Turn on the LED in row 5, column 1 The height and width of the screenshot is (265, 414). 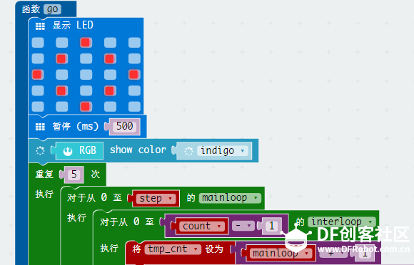click(38, 106)
